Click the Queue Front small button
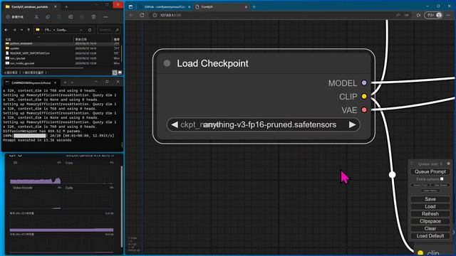 (x=420, y=185)
